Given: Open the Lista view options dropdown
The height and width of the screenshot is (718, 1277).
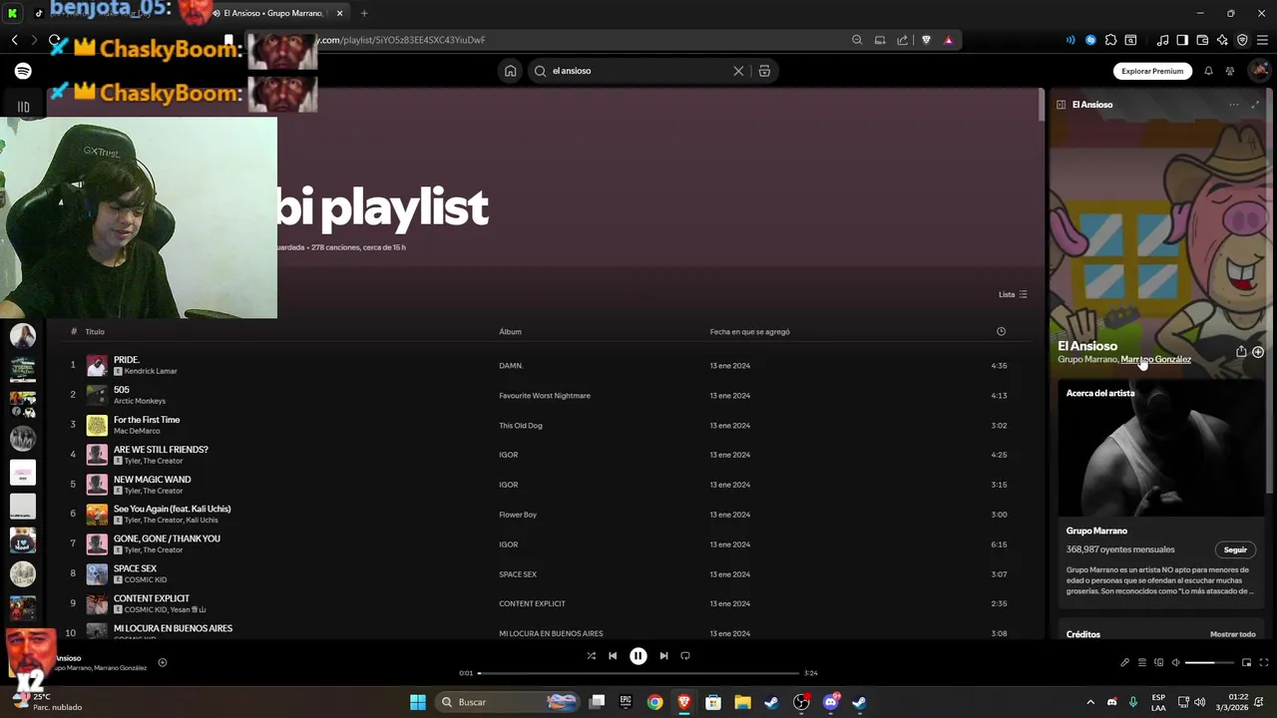Looking at the screenshot, I should click(1013, 294).
